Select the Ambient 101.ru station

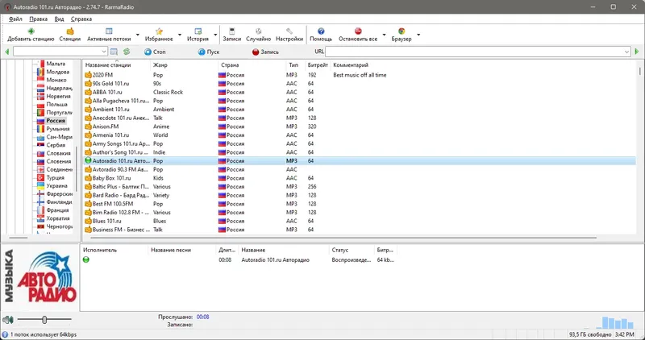[x=359, y=110]
